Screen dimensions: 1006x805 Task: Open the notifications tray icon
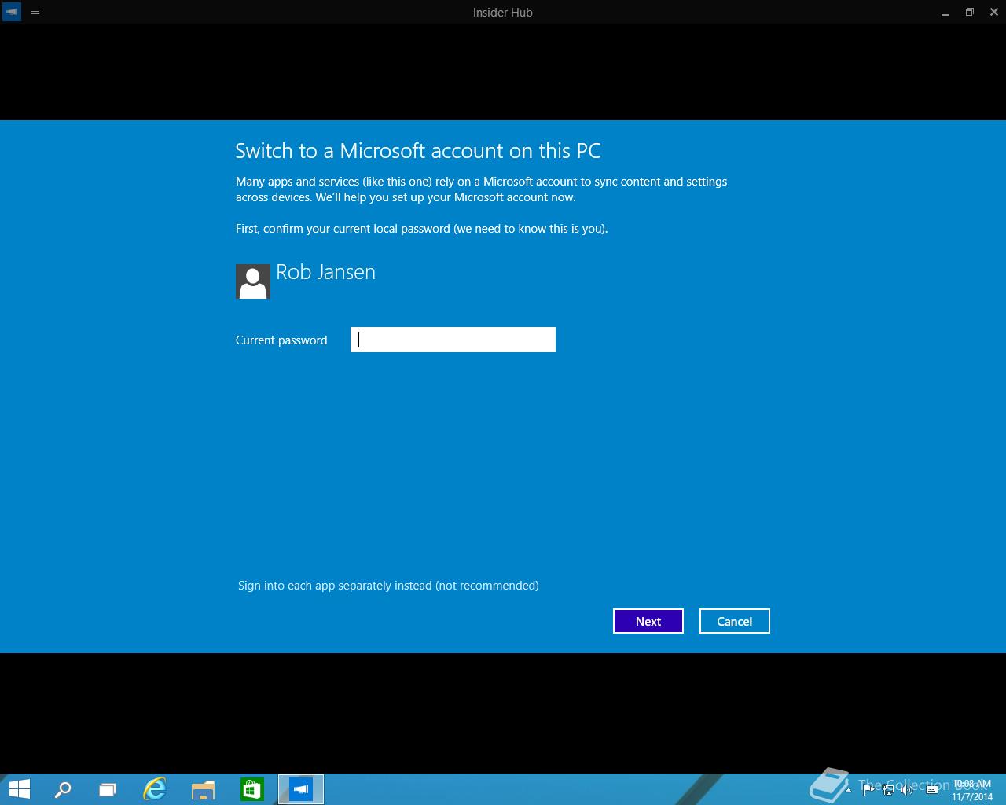pos(932,789)
